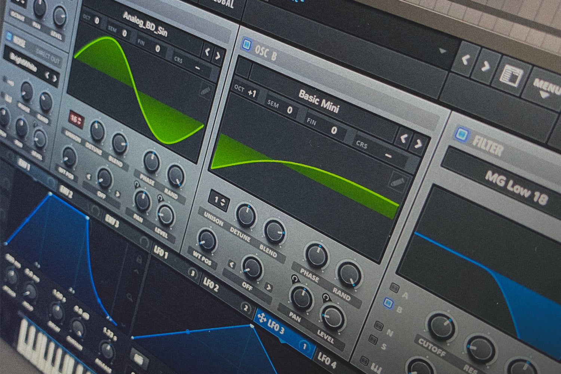Open the MG Low 18 filter type menu
Screen dimensions: 561x374
coord(516,187)
